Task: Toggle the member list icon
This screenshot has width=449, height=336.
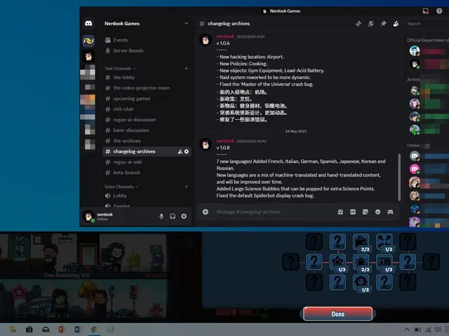Action: [396, 24]
